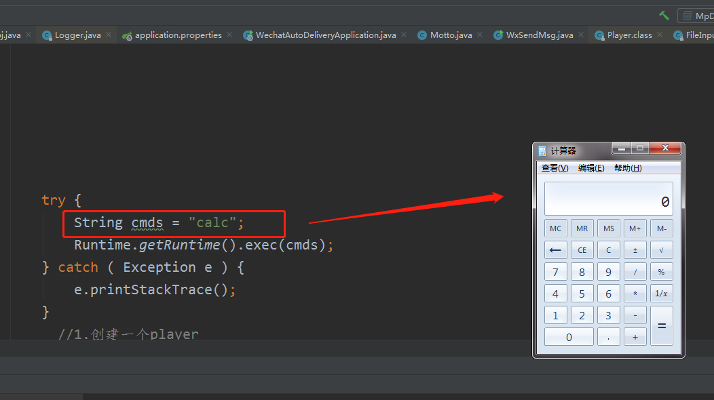This screenshot has height=400, width=714.
Task: Close the Motto.java tab
Action: [479, 35]
